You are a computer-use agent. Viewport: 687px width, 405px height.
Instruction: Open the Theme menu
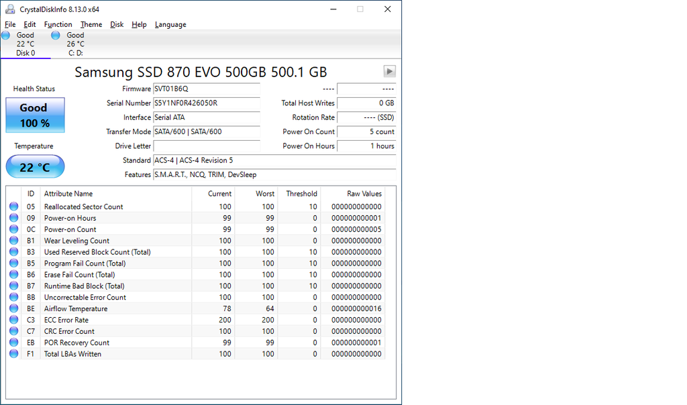[x=91, y=25]
